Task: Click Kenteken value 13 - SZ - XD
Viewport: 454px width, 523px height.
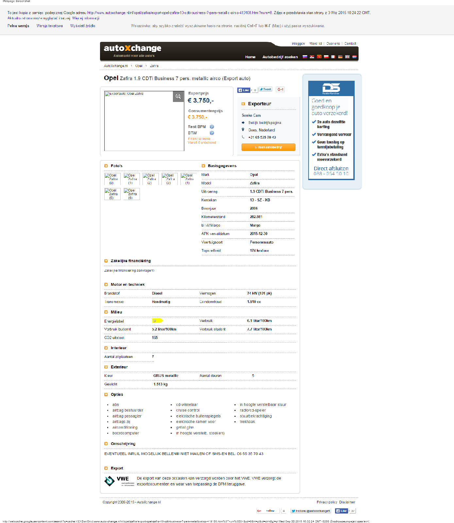Action: tap(260, 200)
